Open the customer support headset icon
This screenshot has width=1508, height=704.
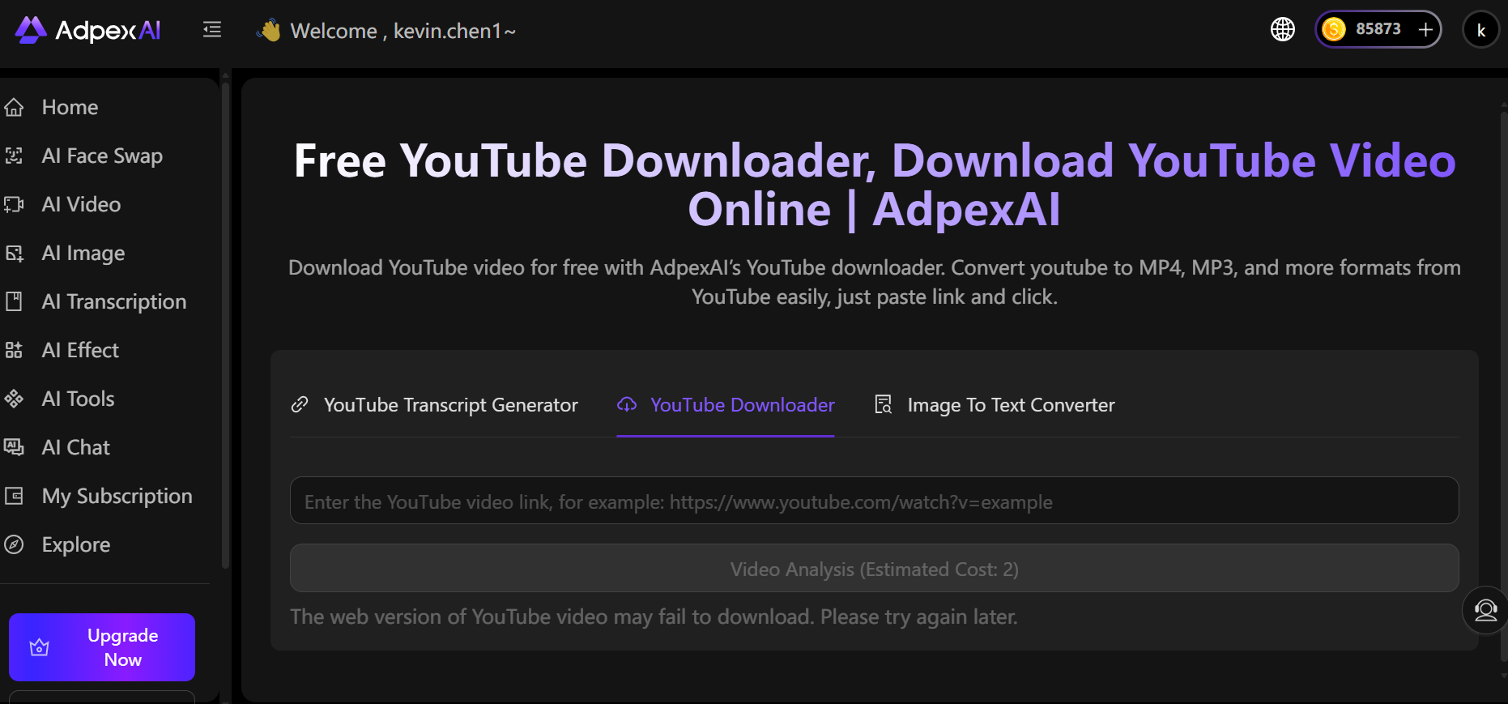pos(1485,609)
